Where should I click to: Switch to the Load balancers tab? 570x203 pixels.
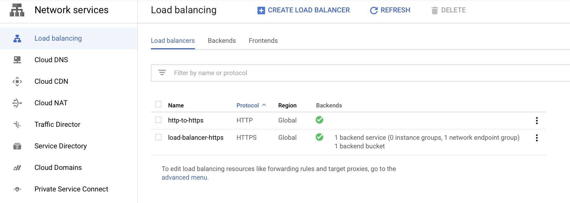point(173,41)
